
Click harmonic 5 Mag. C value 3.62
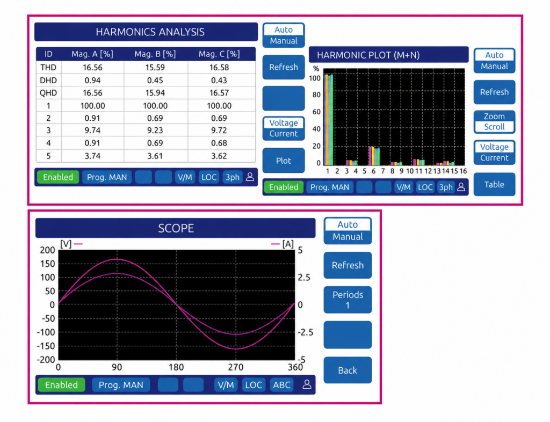point(219,156)
